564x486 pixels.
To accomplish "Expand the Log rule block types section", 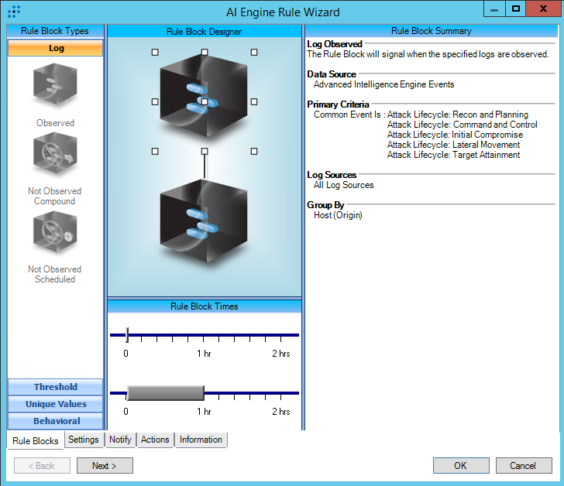I will coord(55,48).
